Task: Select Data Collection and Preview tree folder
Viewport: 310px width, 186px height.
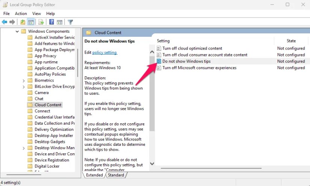Action: [54, 123]
